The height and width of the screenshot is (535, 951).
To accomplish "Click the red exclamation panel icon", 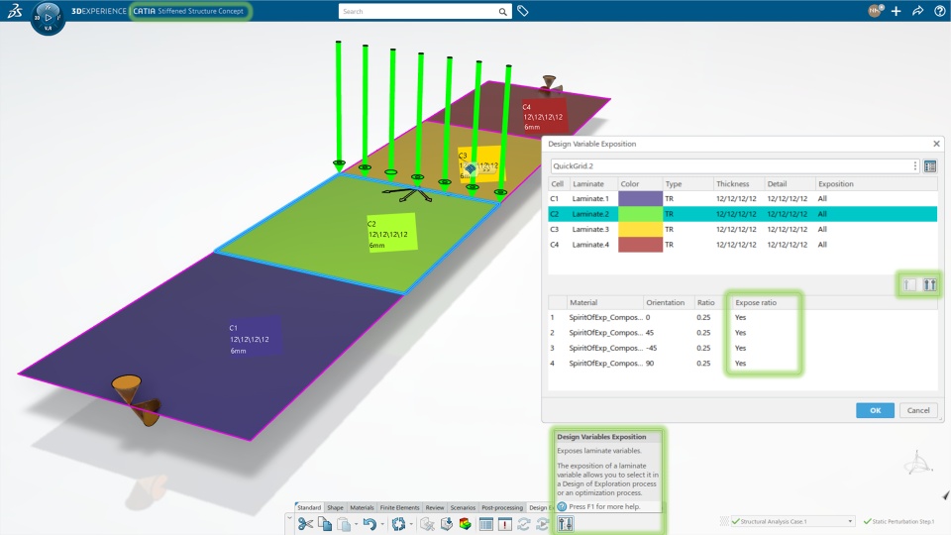I will 504,524.
